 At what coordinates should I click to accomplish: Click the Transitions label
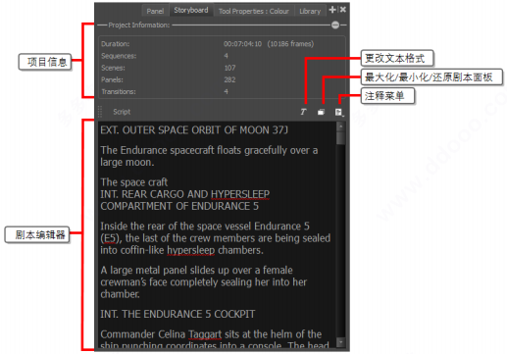(119, 91)
